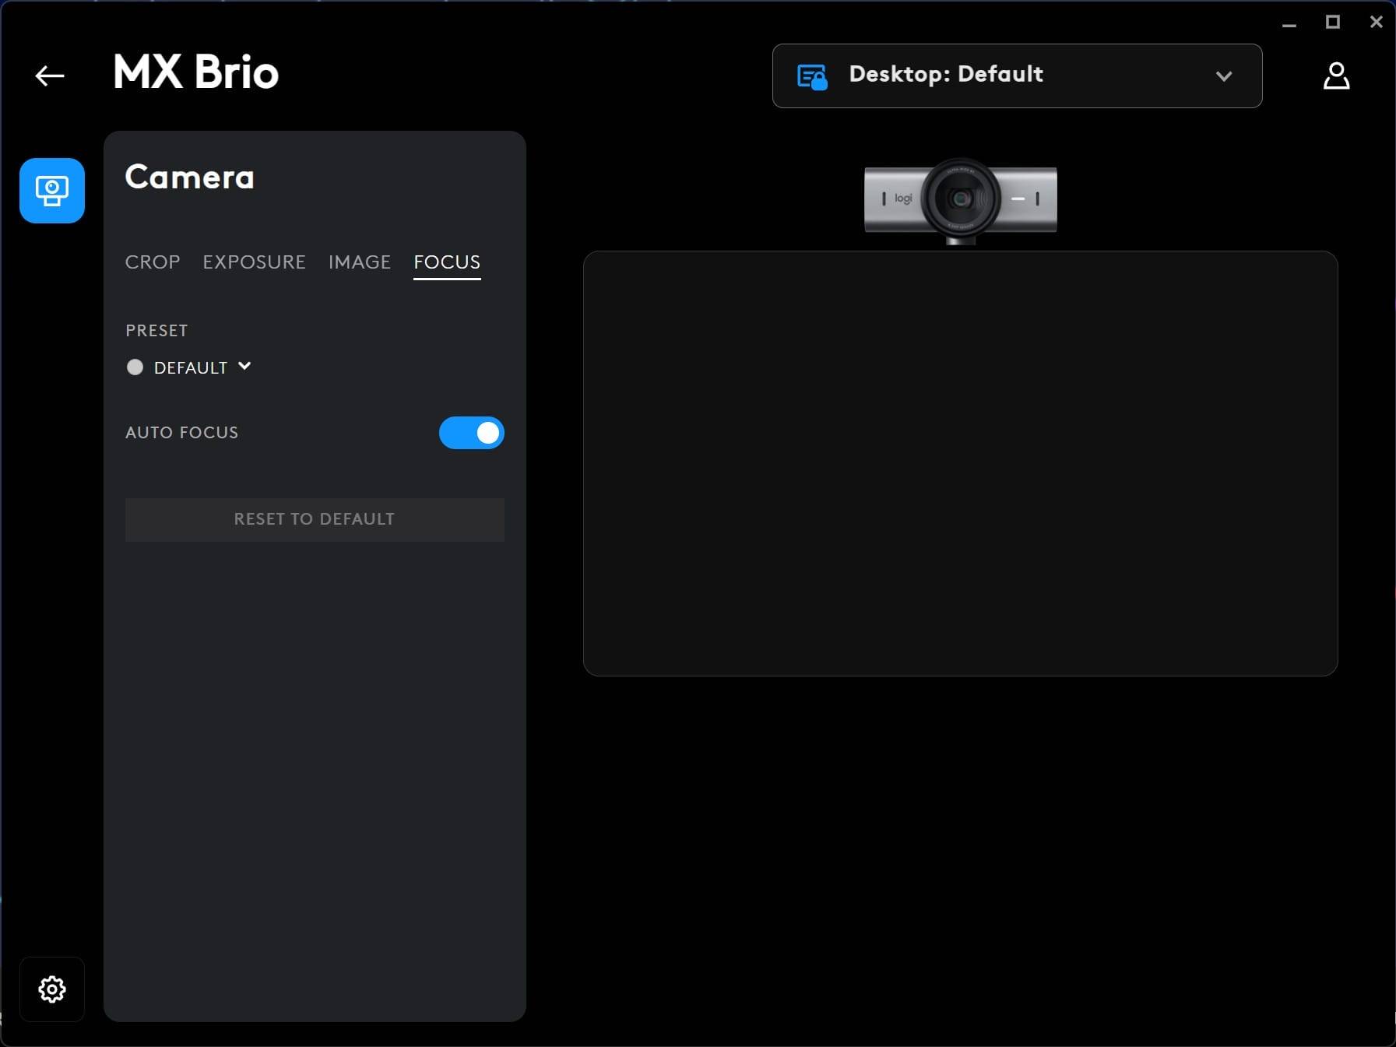The width and height of the screenshot is (1396, 1047).
Task: Maximize the window
Action: coord(1333,23)
